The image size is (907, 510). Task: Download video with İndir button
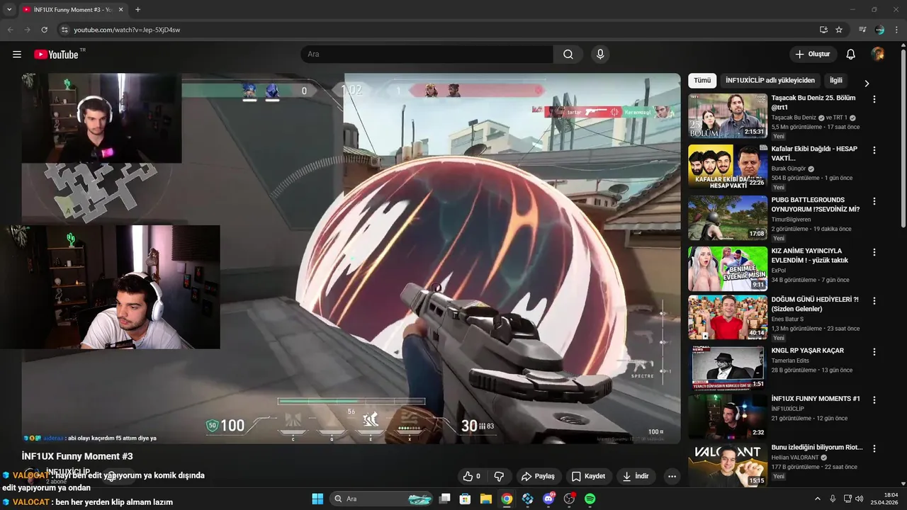pyautogui.click(x=636, y=476)
